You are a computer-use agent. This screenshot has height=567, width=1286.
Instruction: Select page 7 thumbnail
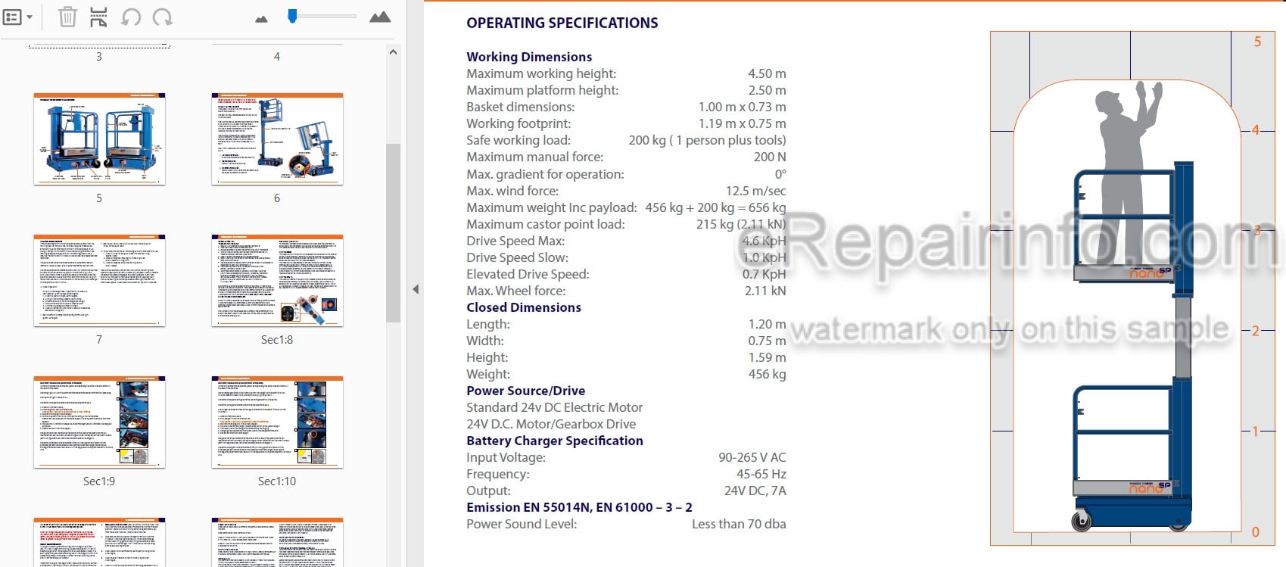(x=99, y=281)
